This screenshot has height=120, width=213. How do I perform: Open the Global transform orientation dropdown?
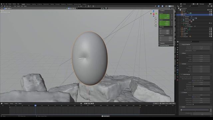click(x=81, y=6)
